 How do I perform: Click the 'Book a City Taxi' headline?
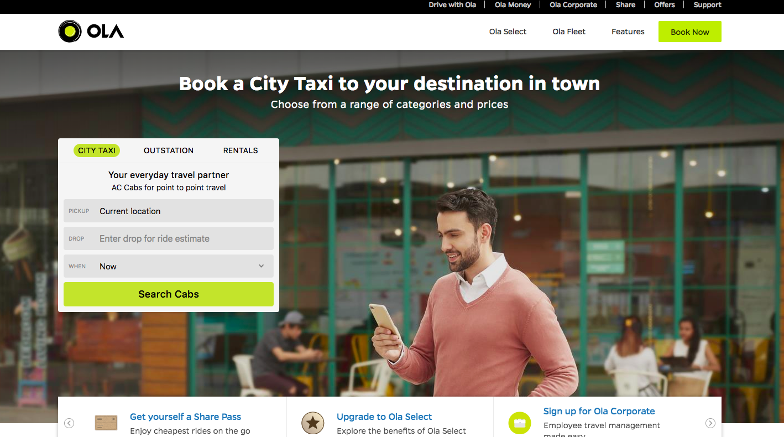(x=389, y=84)
